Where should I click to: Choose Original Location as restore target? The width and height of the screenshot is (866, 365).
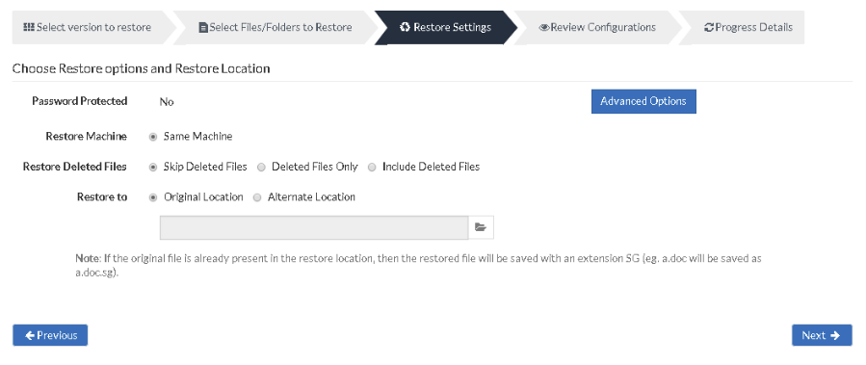(x=153, y=197)
